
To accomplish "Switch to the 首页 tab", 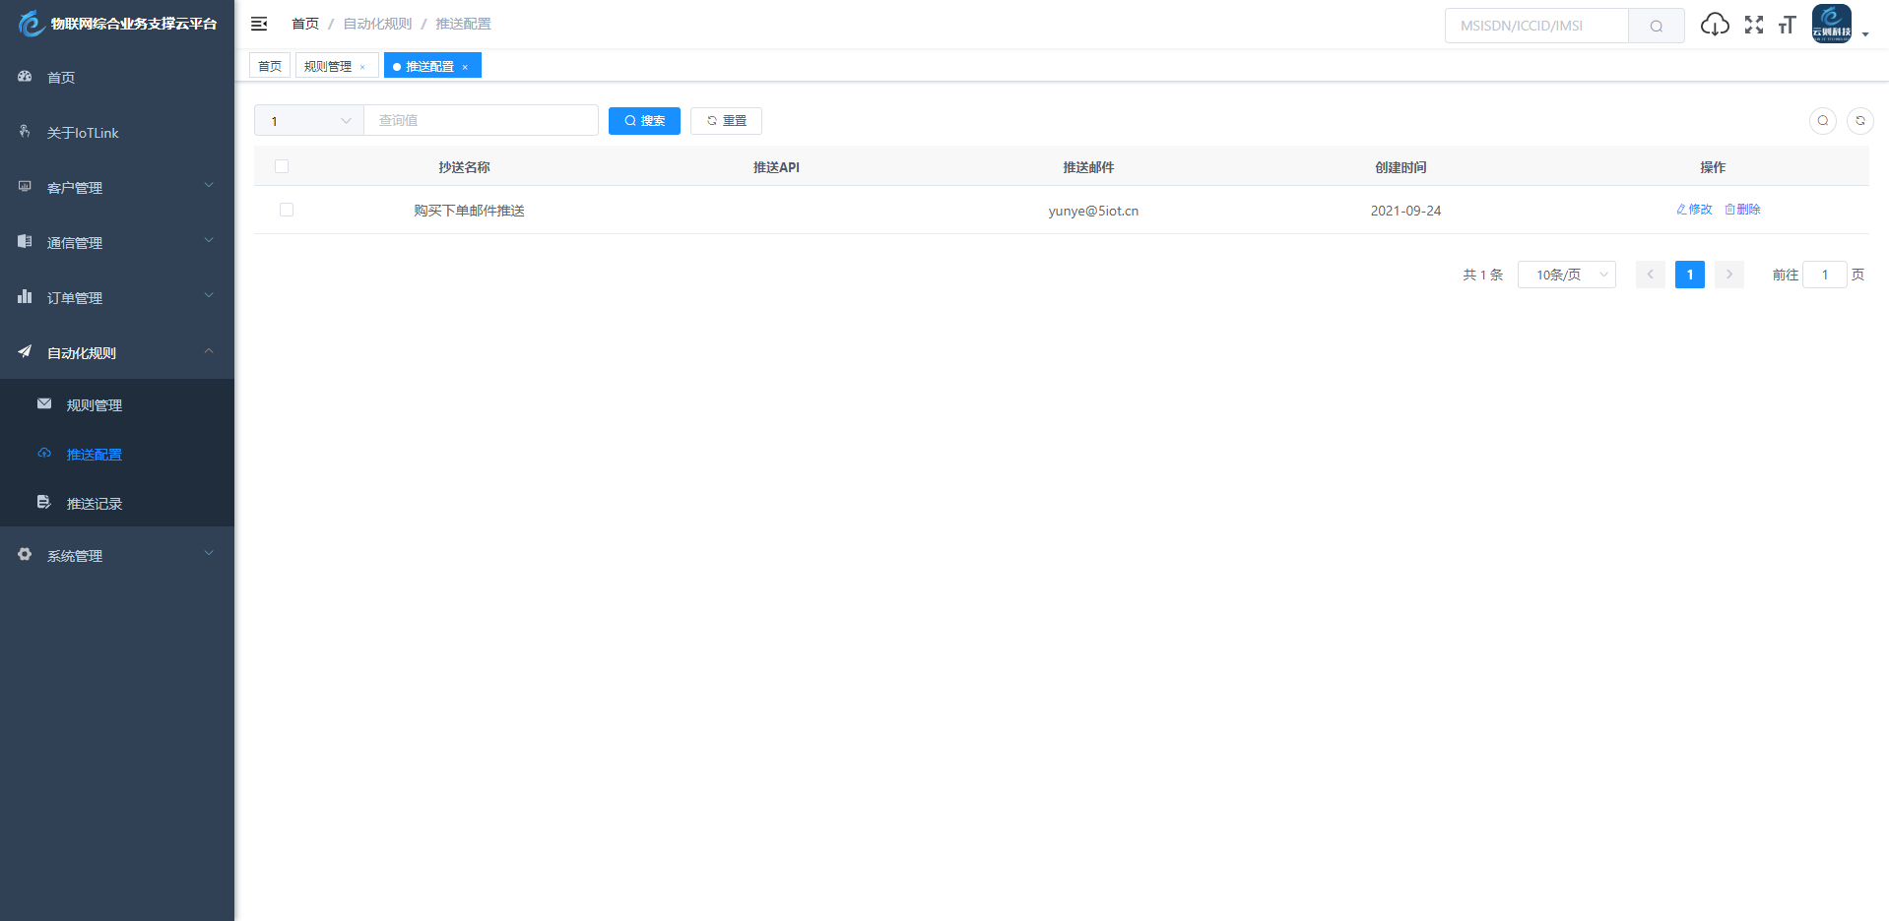I will (270, 66).
